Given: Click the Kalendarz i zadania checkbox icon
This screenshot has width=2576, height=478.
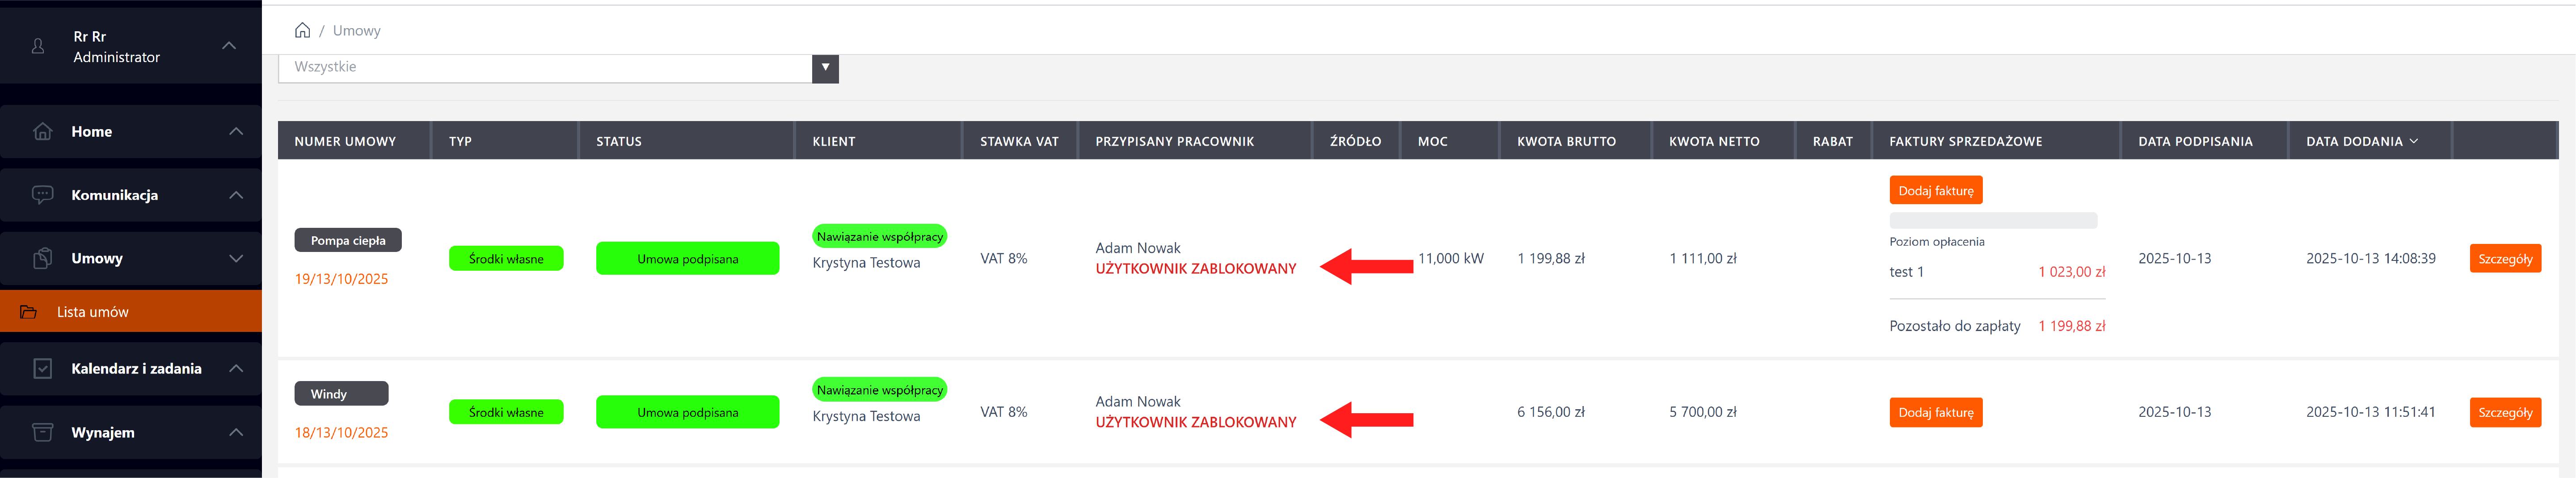Looking at the screenshot, I should [x=42, y=368].
